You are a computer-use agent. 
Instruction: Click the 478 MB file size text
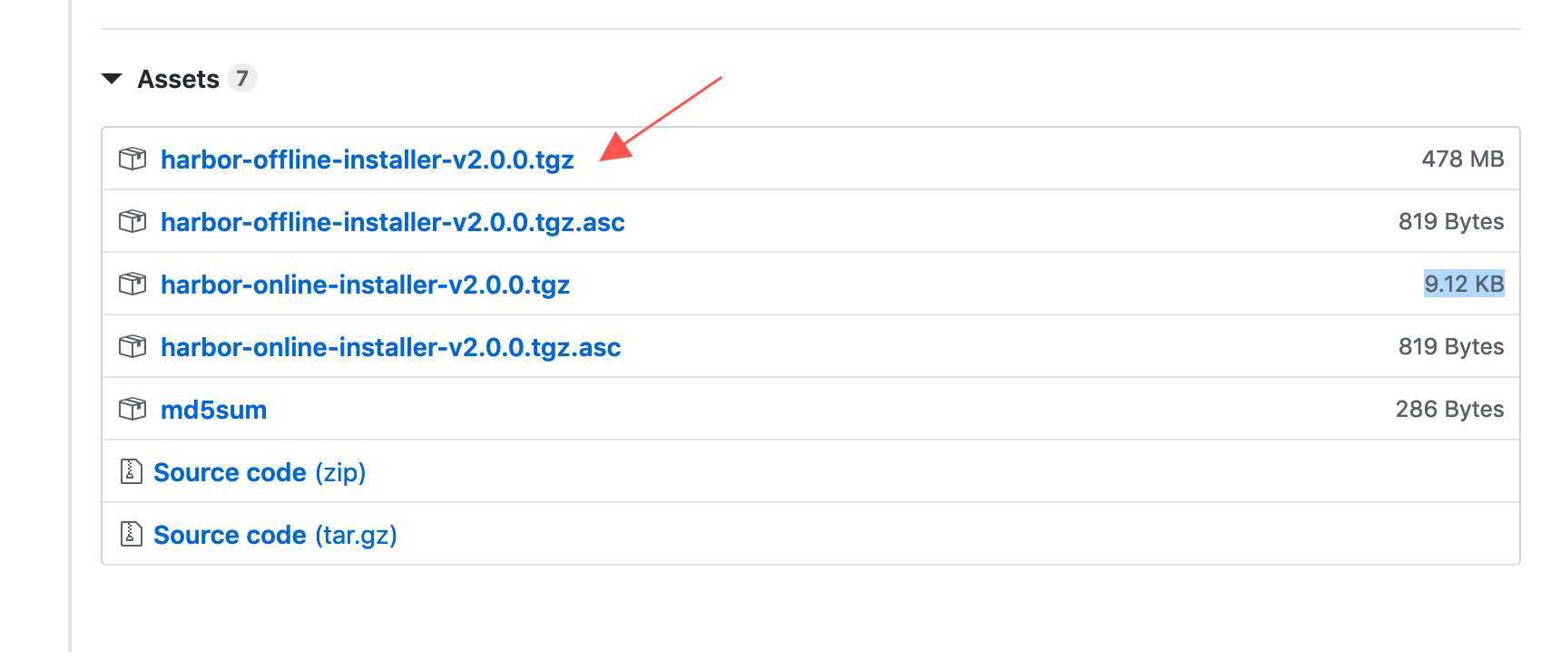point(1463,159)
